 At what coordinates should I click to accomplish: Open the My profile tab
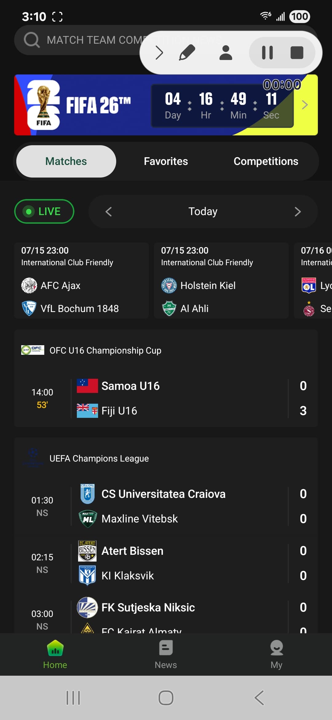point(276,654)
